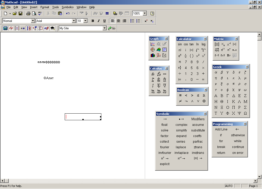
Task: Toggle Bold formatting
Action: [93, 21]
